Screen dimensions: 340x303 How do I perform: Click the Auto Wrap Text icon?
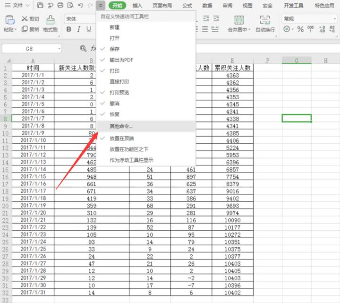click(x=265, y=20)
